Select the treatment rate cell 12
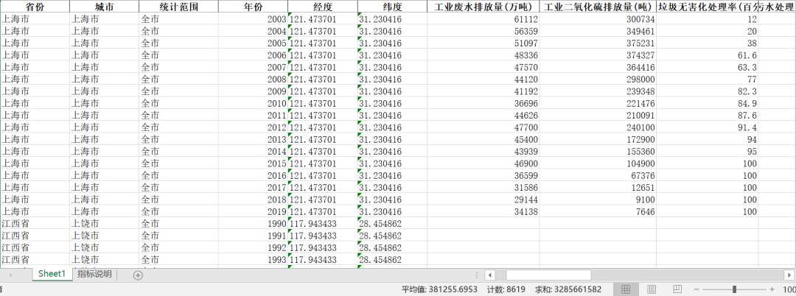 click(707, 19)
